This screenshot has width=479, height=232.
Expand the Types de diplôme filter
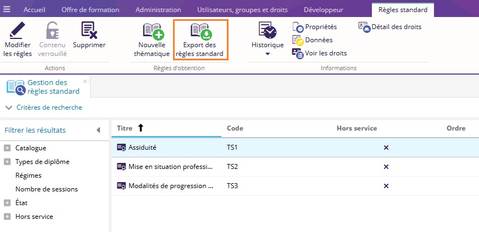[x=7, y=162]
